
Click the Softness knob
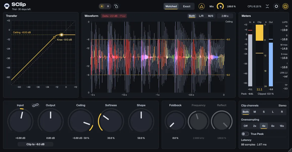tap(111, 121)
